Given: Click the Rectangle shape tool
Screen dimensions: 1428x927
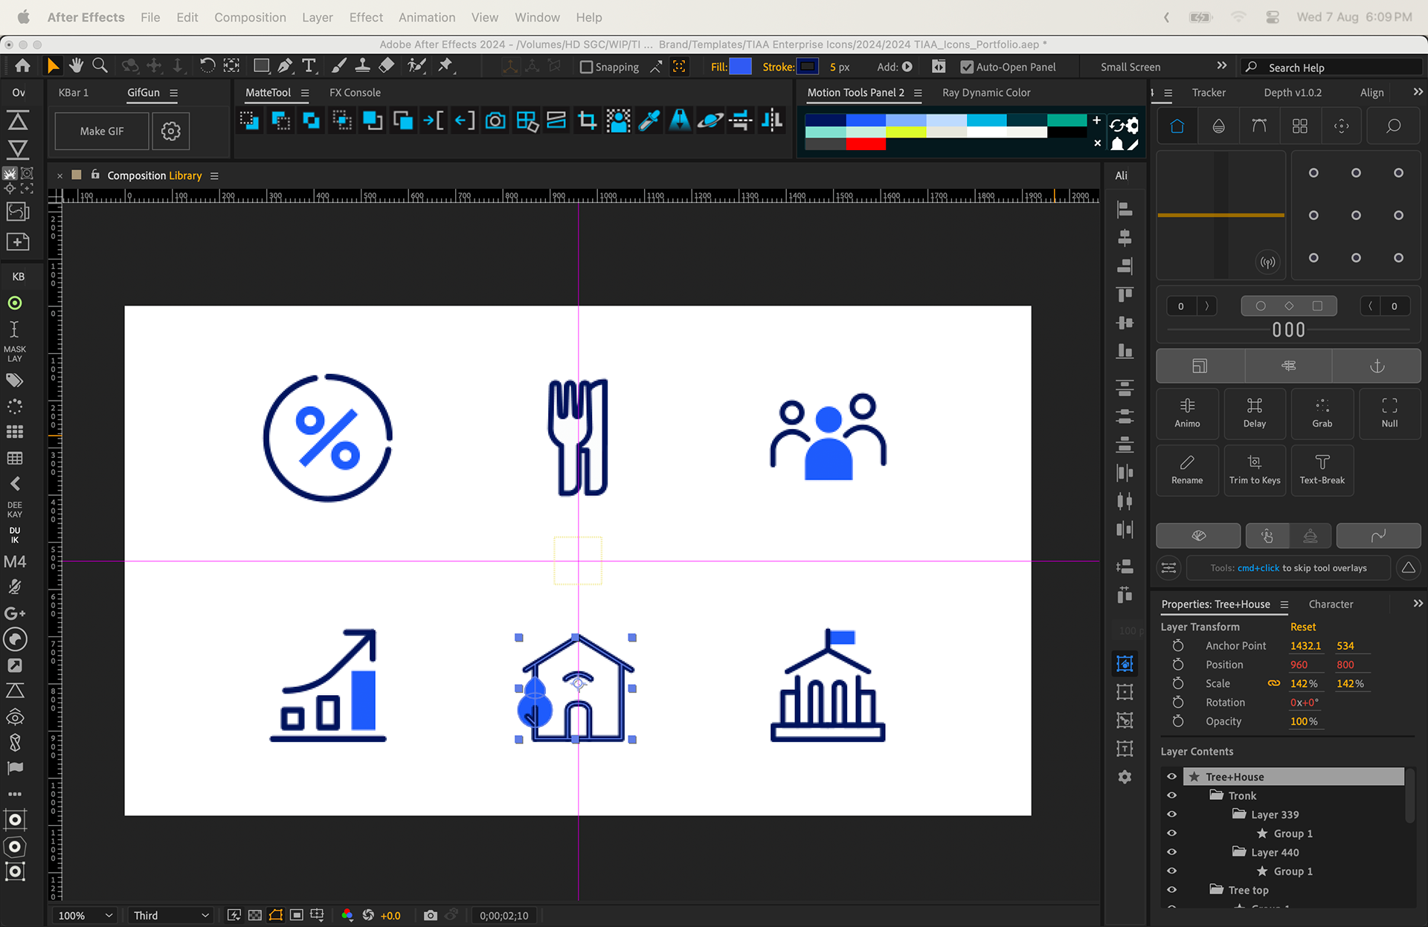Looking at the screenshot, I should (261, 66).
